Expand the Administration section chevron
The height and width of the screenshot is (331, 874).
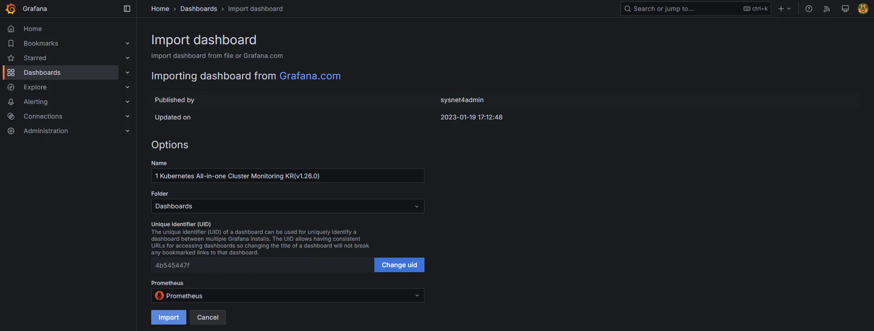pyautogui.click(x=128, y=131)
